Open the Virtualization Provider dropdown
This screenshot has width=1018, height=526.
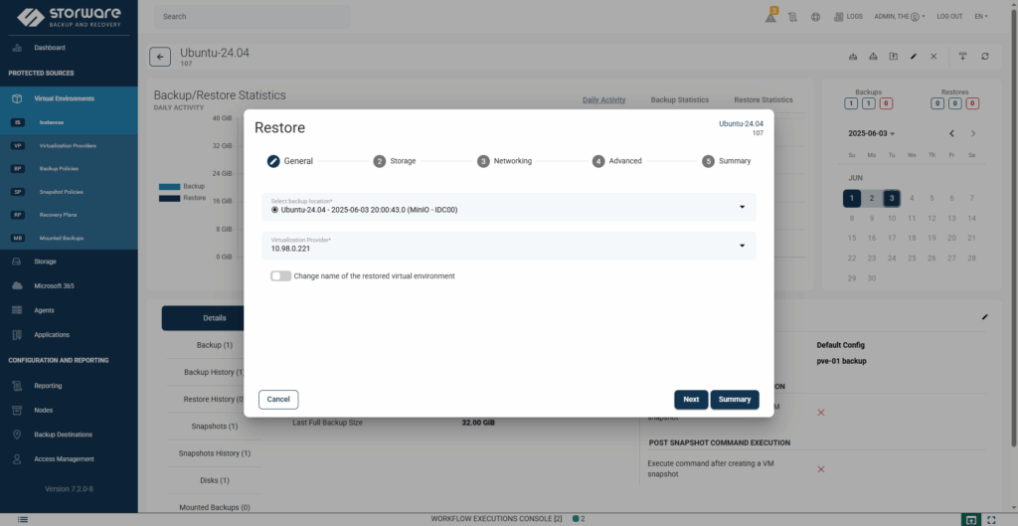point(742,246)
